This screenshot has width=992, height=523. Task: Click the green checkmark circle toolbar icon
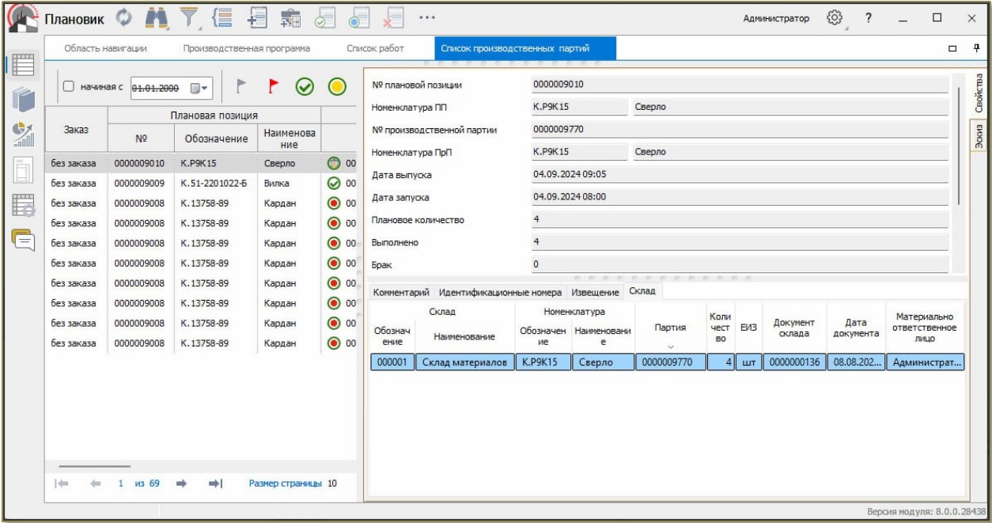303,87
